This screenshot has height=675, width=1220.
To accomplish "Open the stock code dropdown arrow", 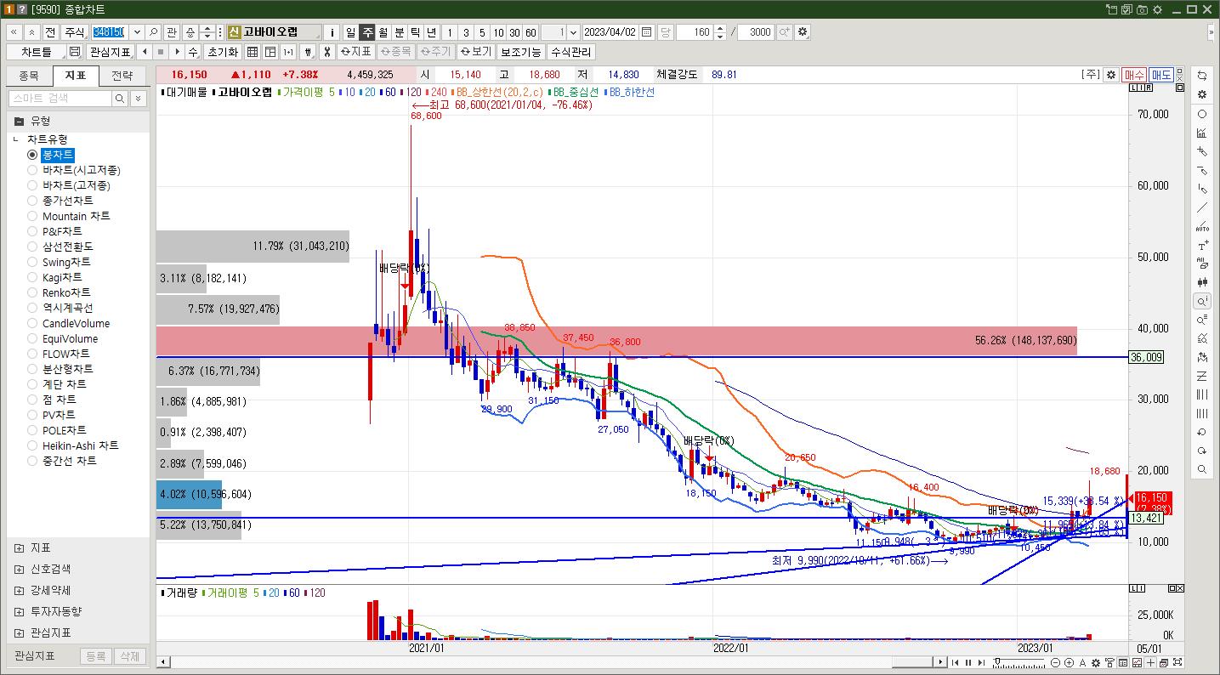I will click(137, 32).
